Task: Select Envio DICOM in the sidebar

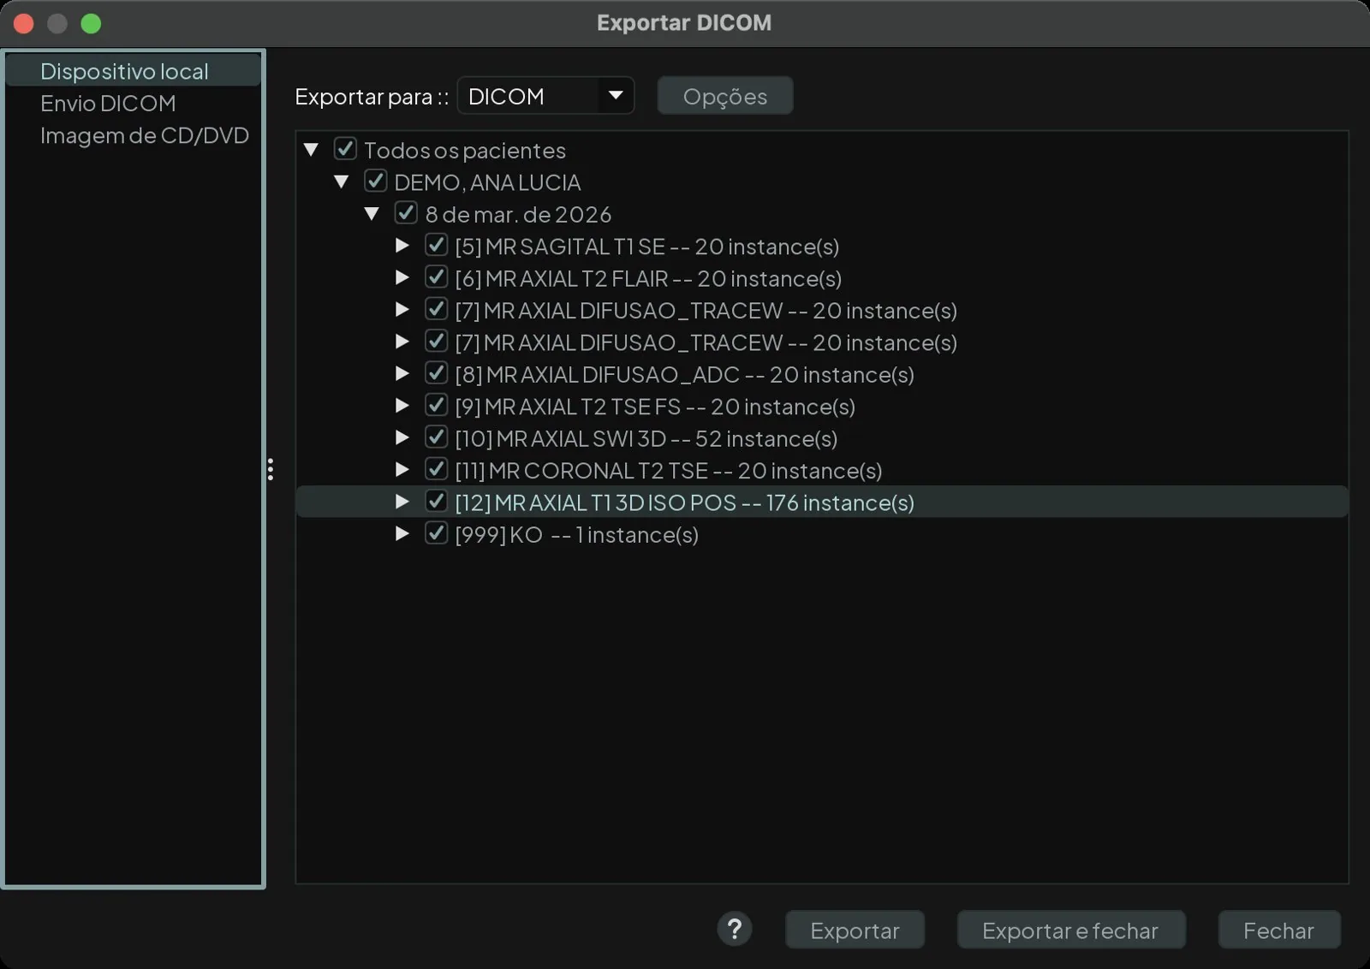Action: 108,104
